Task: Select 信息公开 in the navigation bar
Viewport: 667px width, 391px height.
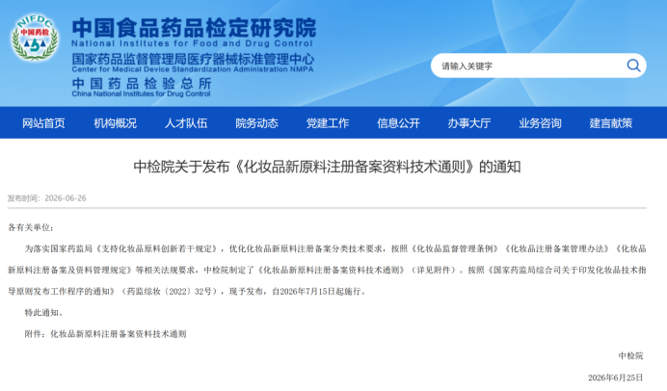Action: pos(398,123)
